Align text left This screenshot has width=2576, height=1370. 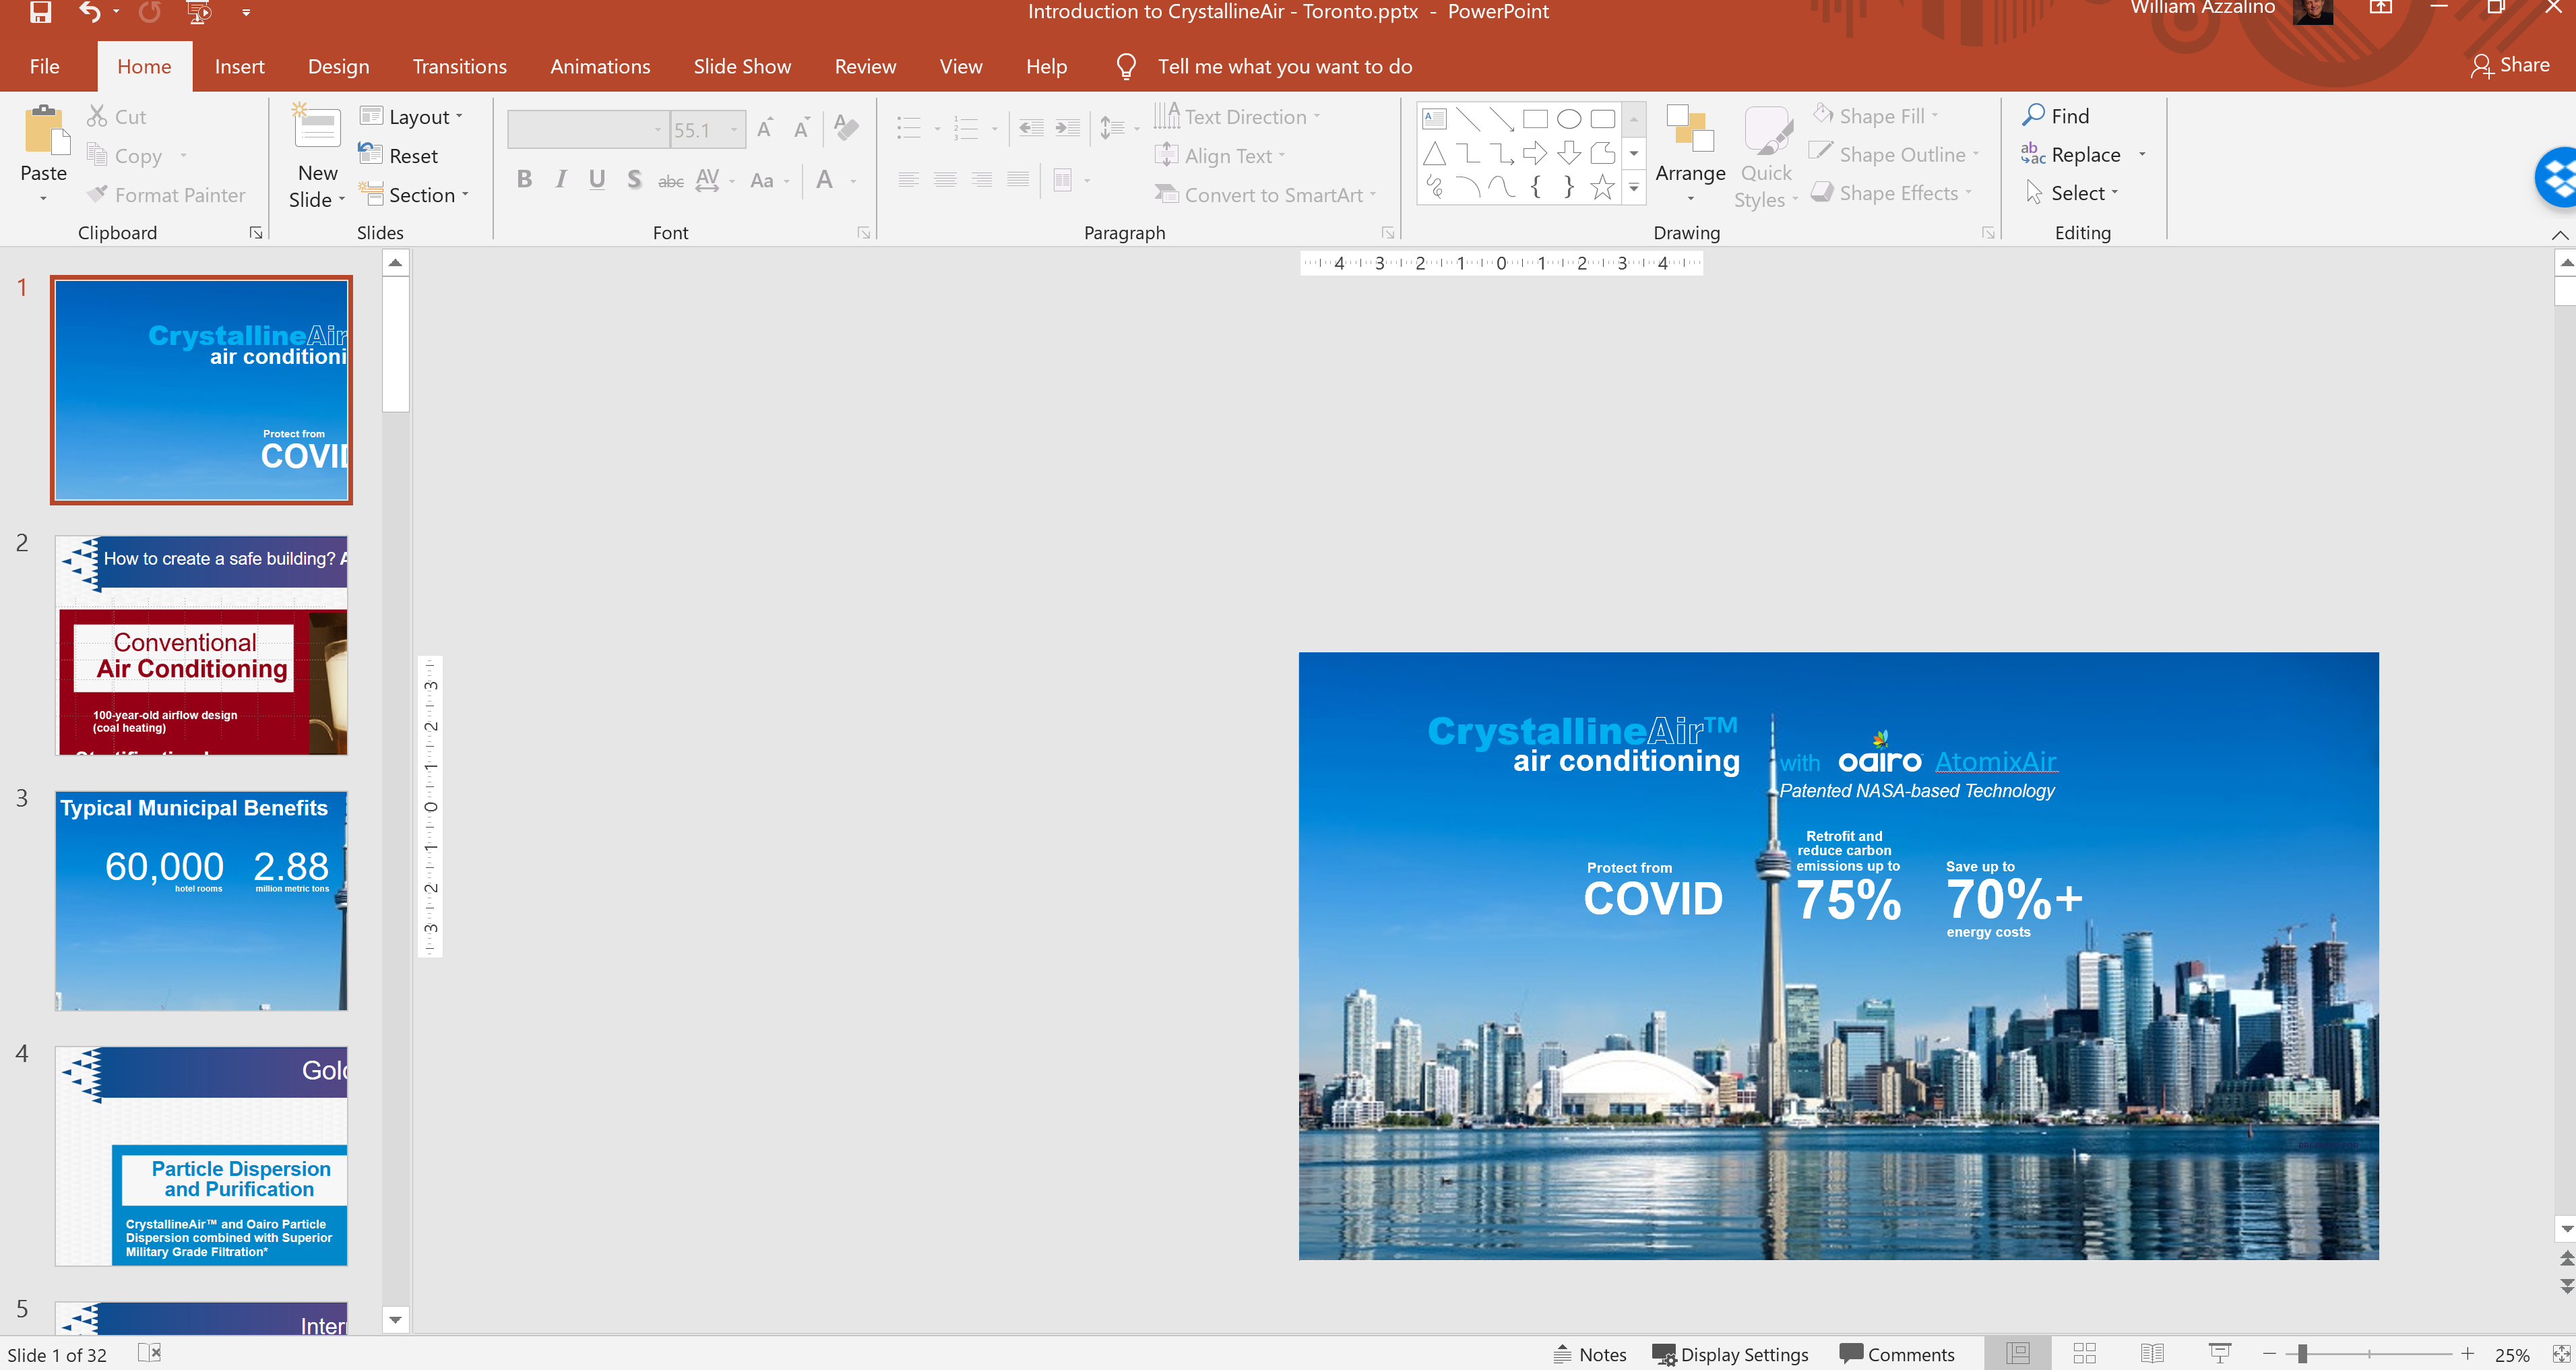pyautogui.click(x=908, y=180)
